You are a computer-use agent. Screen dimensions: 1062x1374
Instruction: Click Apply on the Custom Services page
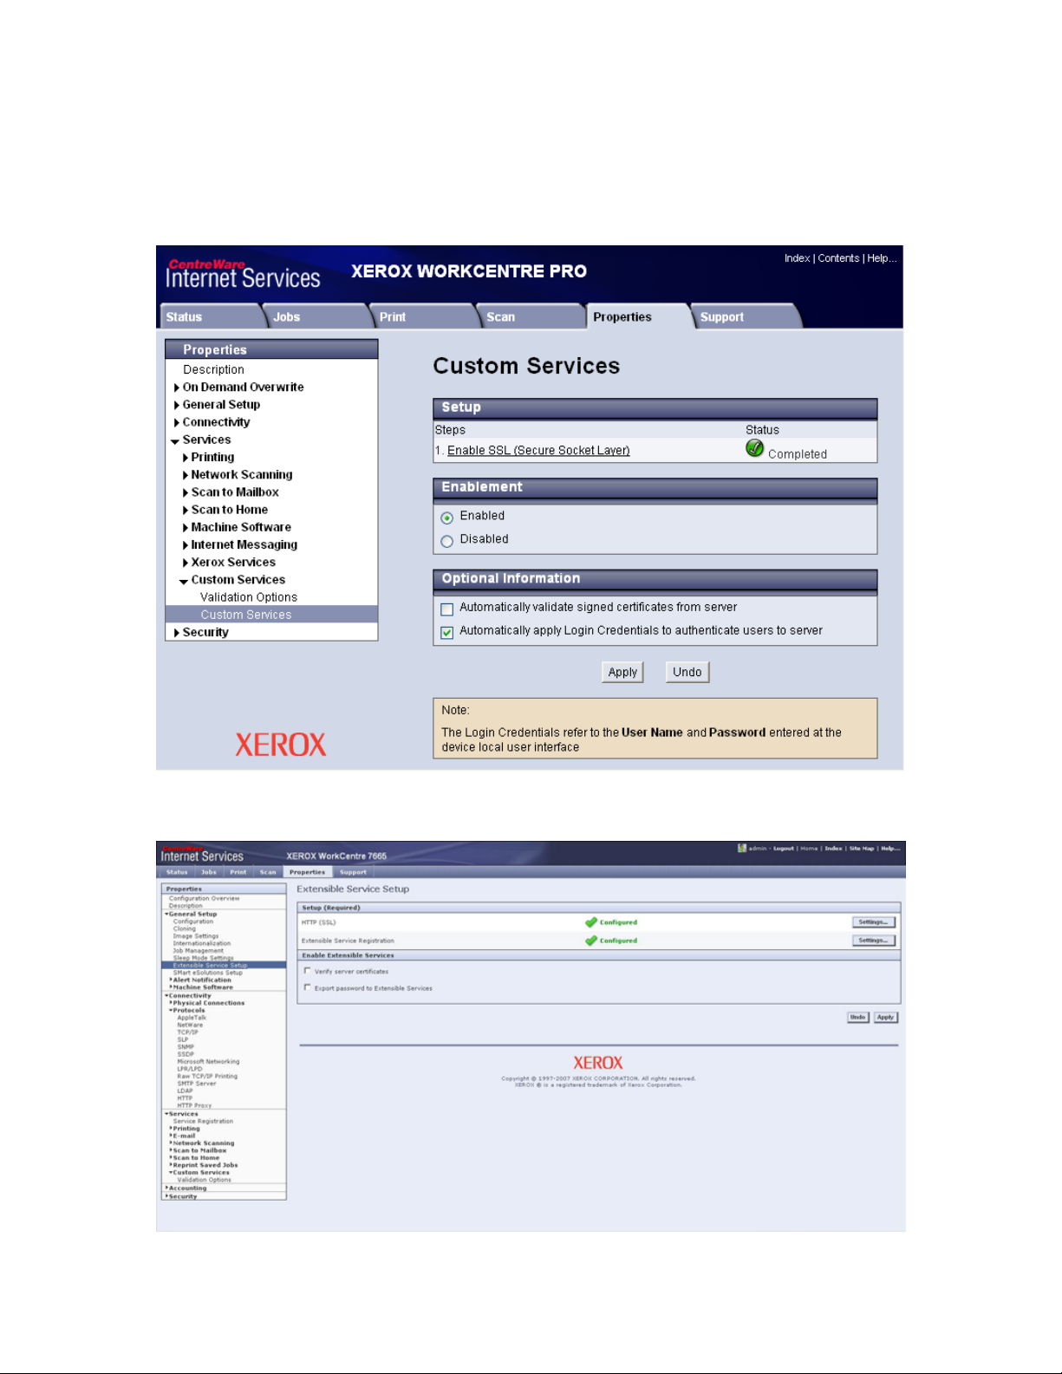[622, 672]
